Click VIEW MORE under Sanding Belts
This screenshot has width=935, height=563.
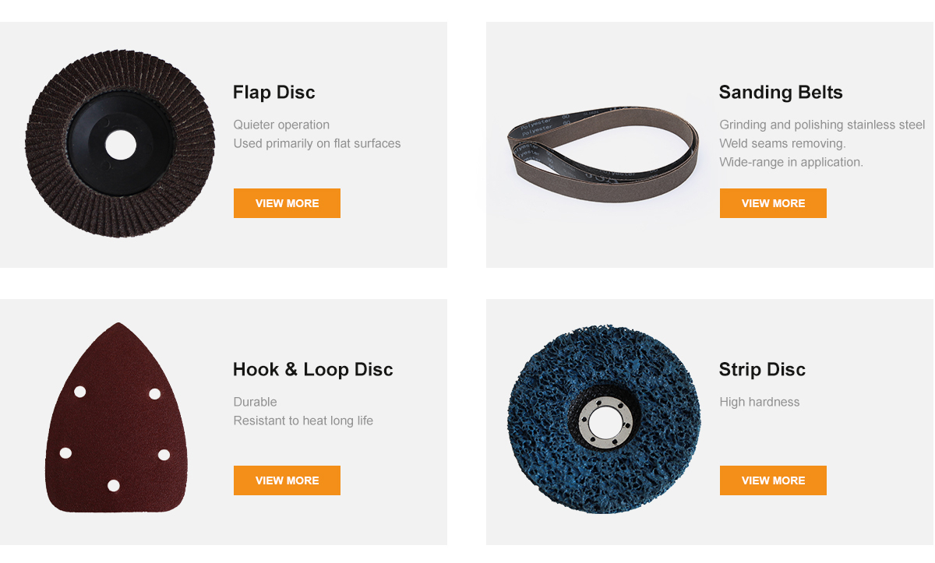pos(773,203)
